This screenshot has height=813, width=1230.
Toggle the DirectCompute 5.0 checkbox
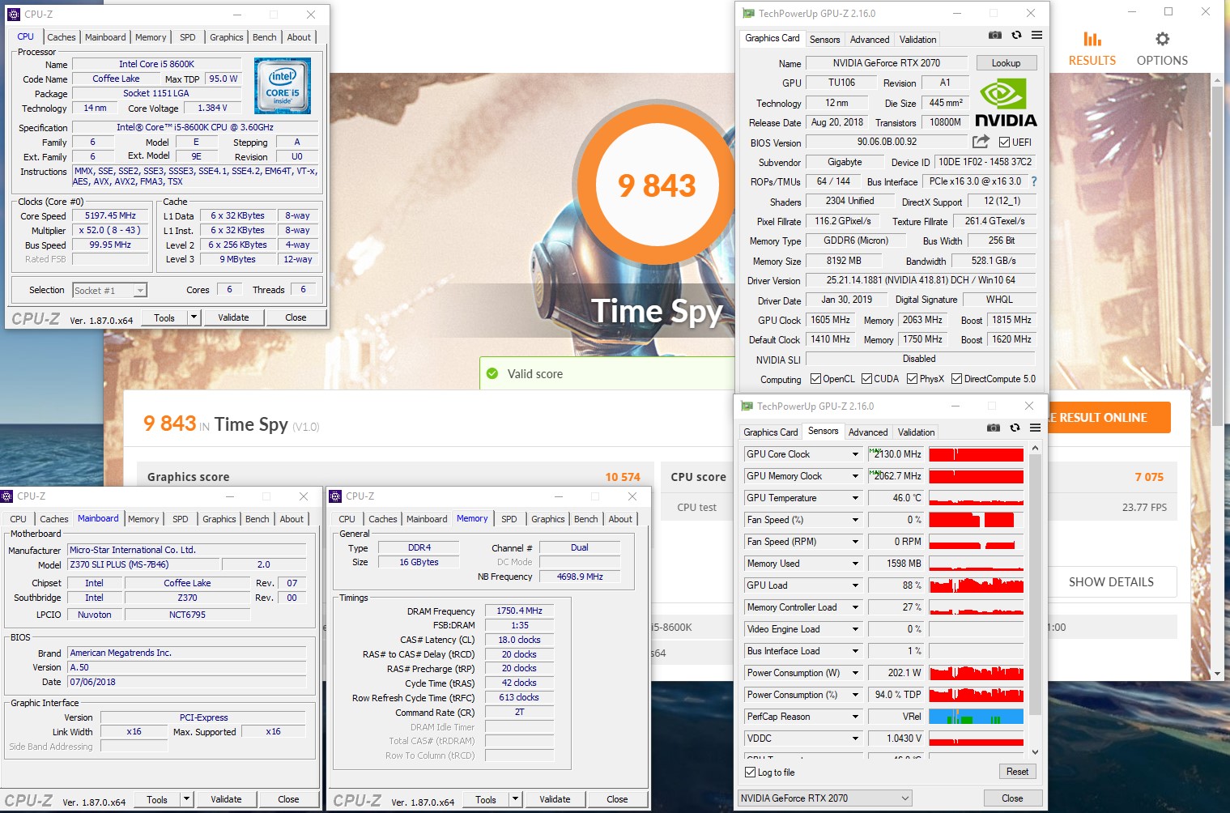click(x=956, y=378)
